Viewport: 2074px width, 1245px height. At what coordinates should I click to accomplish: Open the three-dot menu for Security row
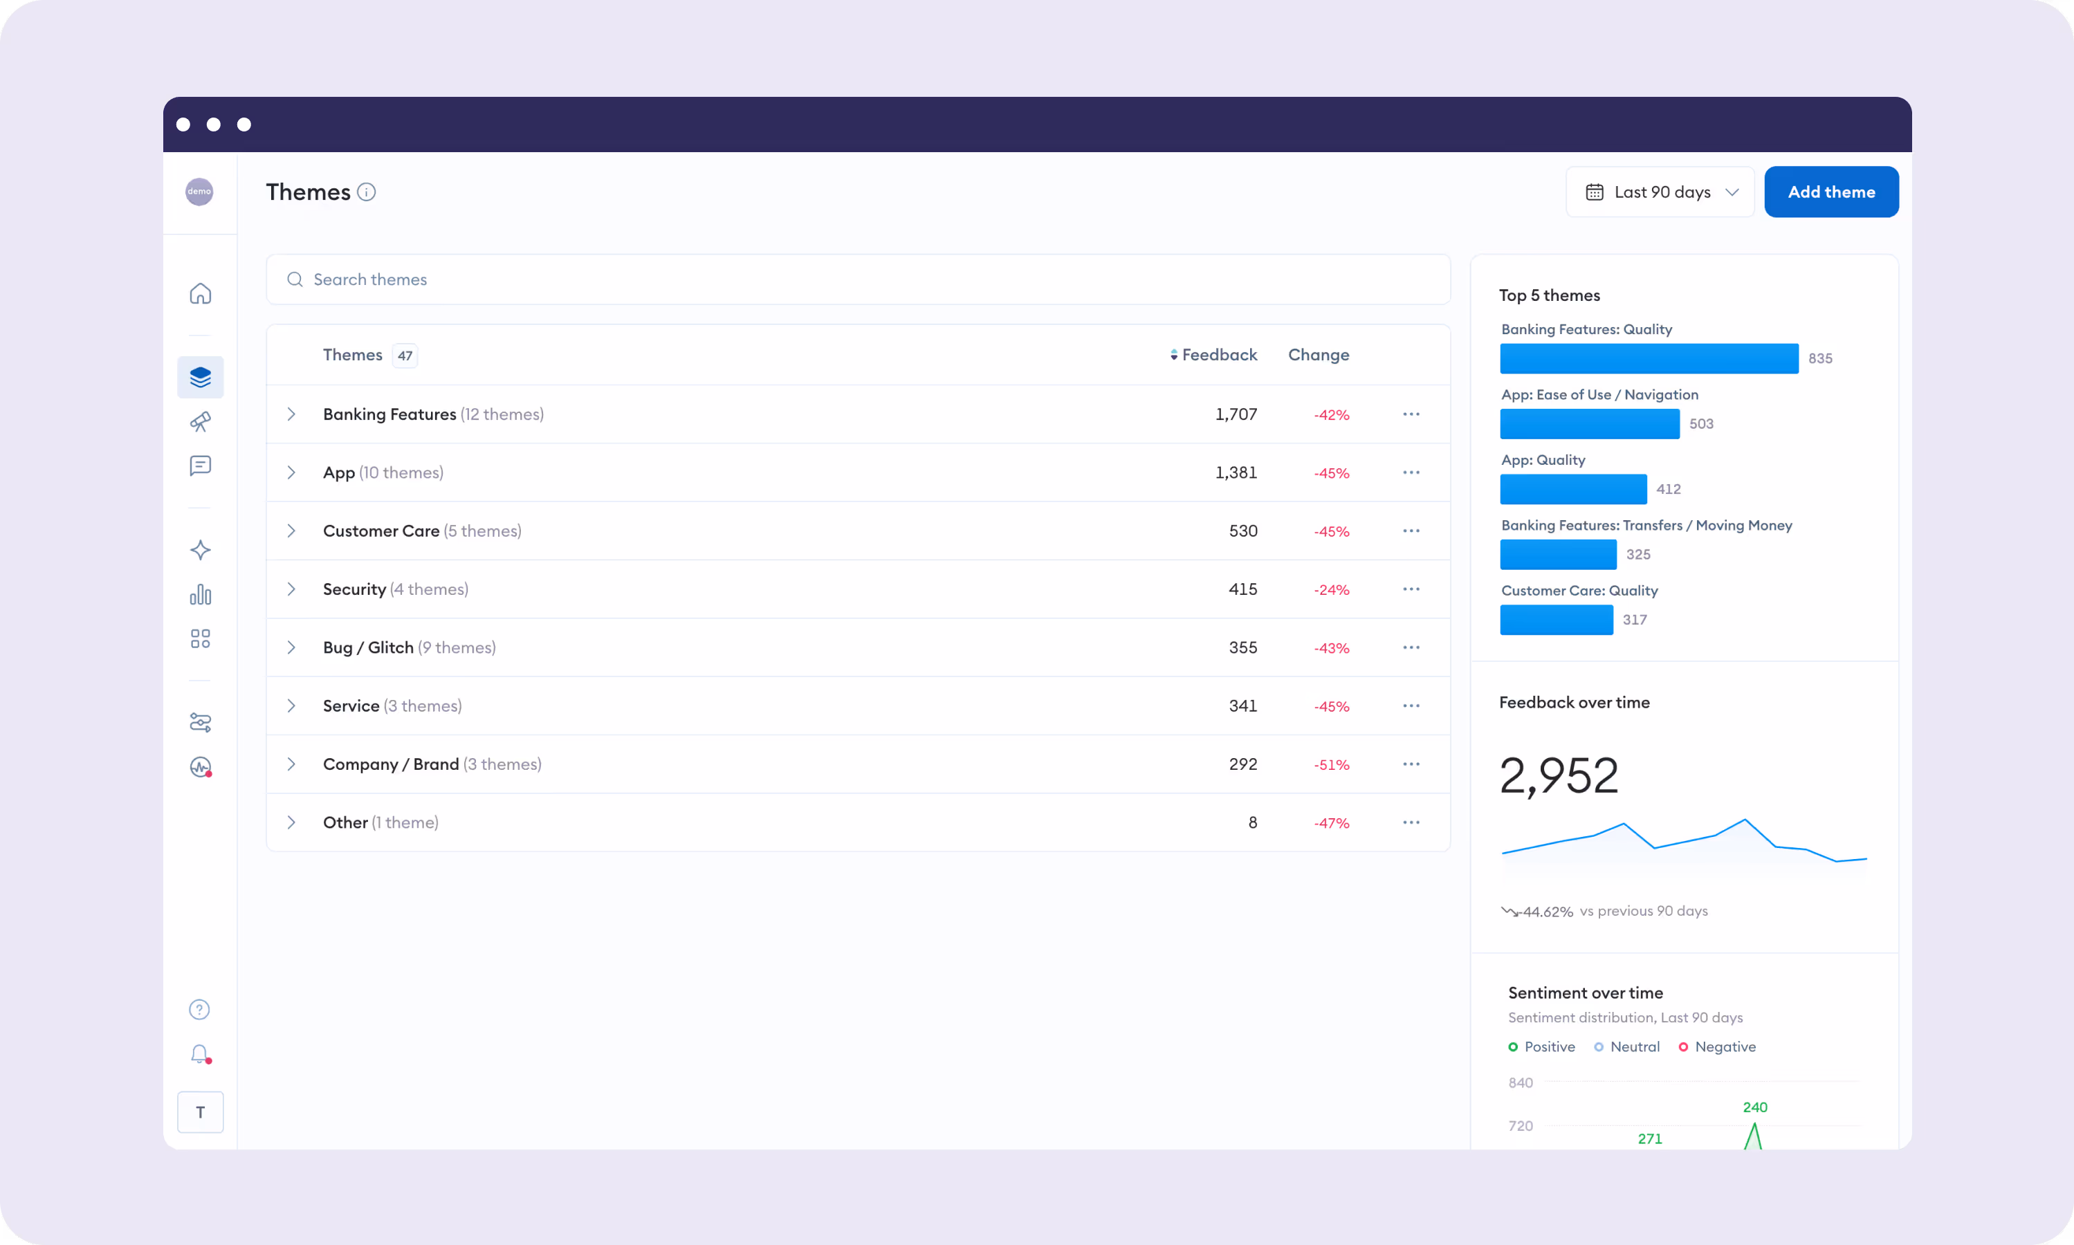pyautogui.click(x=1411, y=589)
